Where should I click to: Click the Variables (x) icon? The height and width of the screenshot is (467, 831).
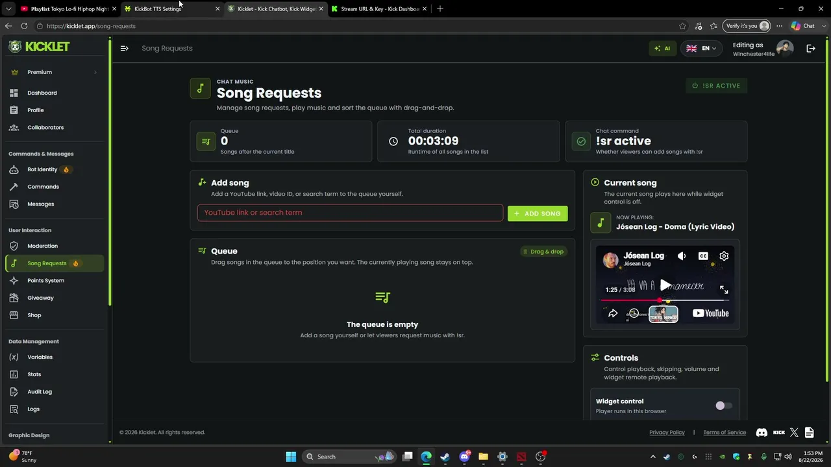click(14, 357)
